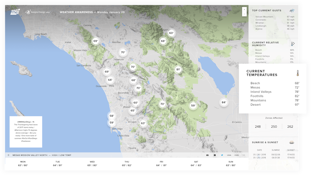Click the wind gust icon
The height and width of the screenshot is (175, 311).
[x=292, y=11]
